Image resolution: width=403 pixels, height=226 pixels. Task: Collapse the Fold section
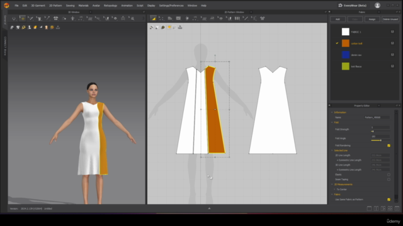click(x=332, y=122)
